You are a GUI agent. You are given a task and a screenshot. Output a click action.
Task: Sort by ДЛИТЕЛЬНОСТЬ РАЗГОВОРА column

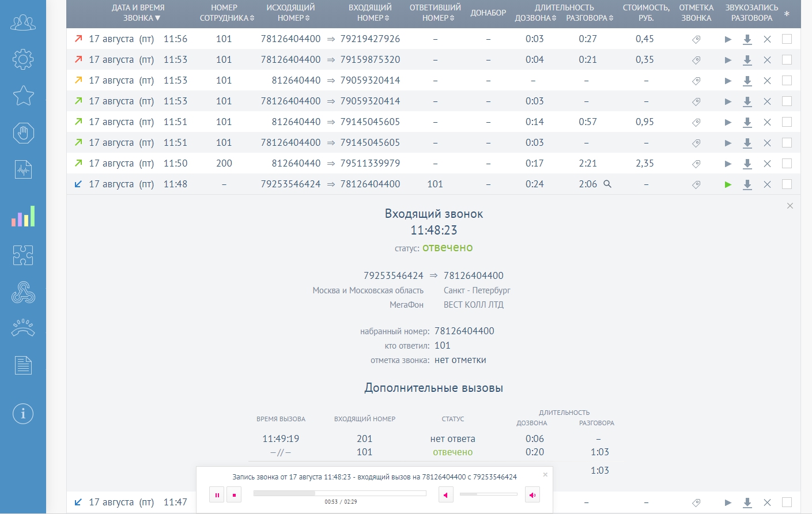pyautogui.click(x=590, y=18)
